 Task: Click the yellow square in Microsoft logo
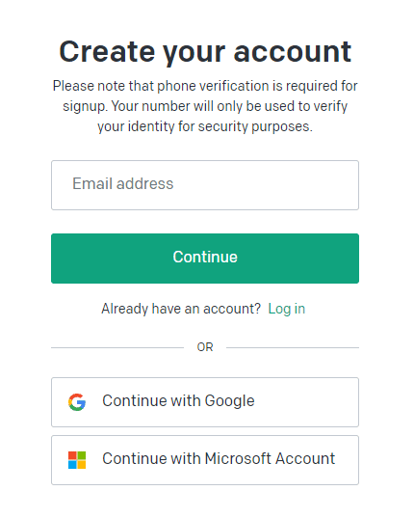pyautogui.click(x=82, y=465)
